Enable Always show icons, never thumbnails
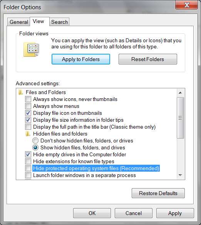 tap(28, 99)
